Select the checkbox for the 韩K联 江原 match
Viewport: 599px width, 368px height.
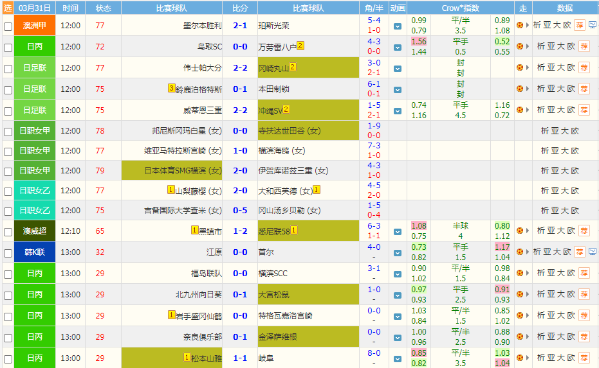8,252
